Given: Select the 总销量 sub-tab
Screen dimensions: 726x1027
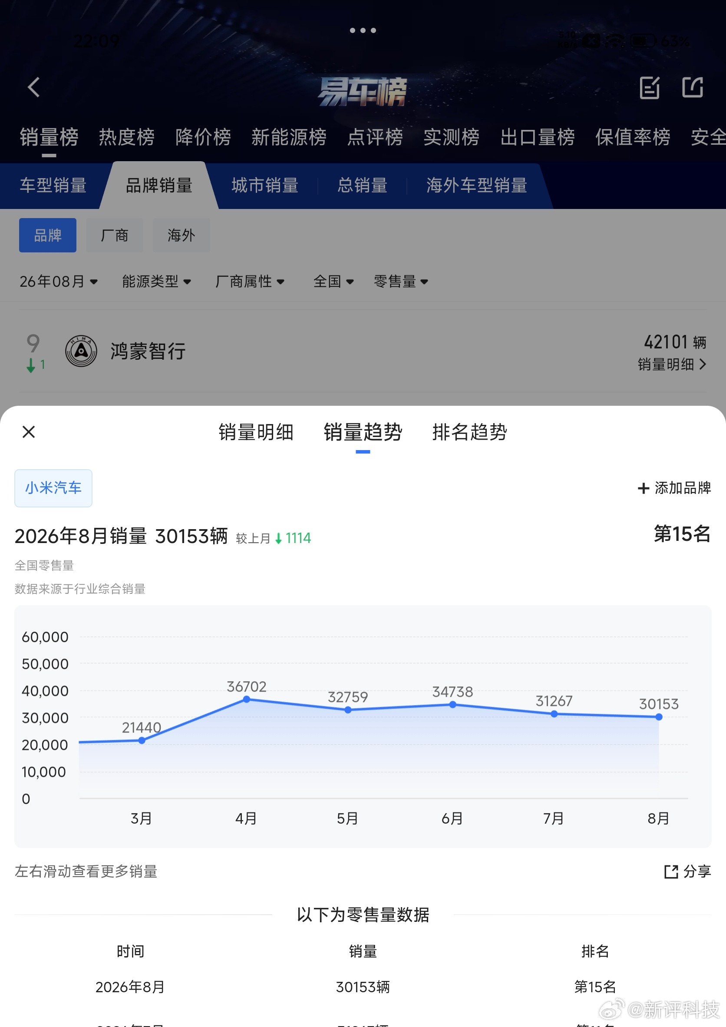Looking at the screenshot, I should pyautogui.click(x=362, y=185).
